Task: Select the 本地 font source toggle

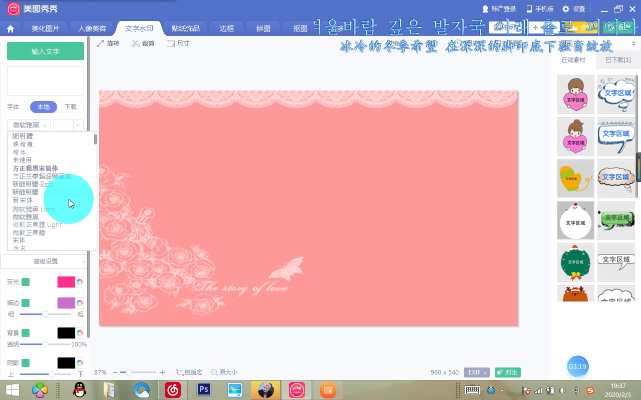Action: 44,107
